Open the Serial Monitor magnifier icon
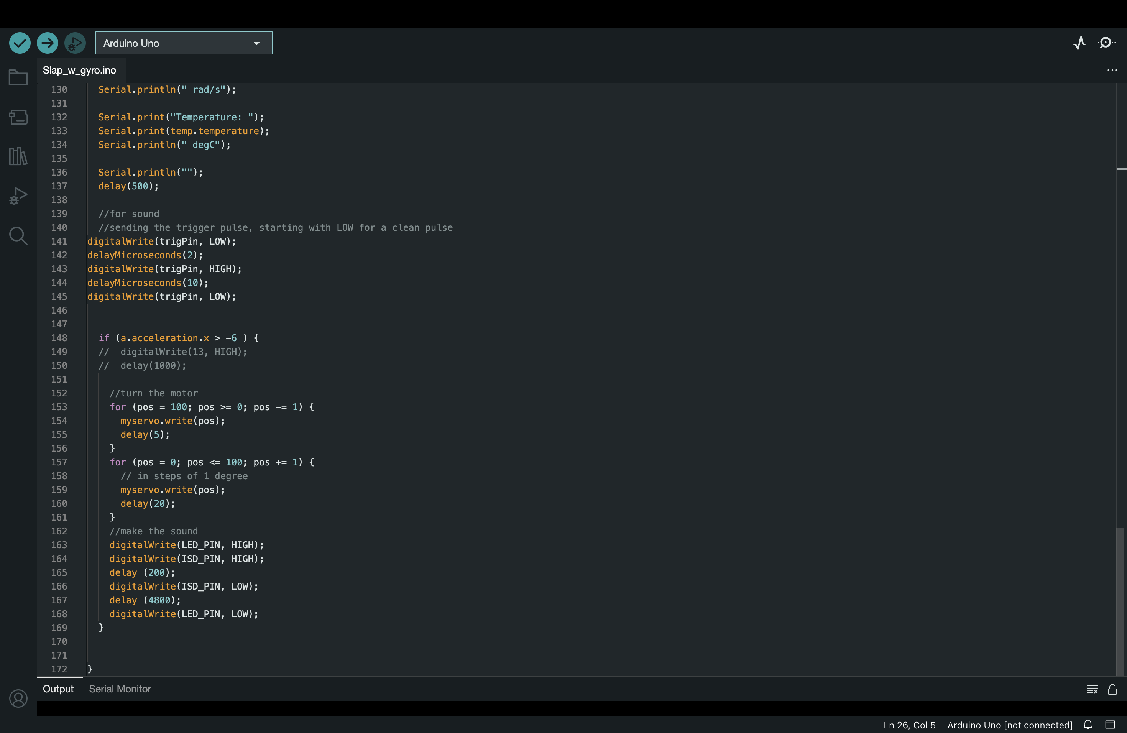The image size is (1127, 733). (x=1107, y=43)
